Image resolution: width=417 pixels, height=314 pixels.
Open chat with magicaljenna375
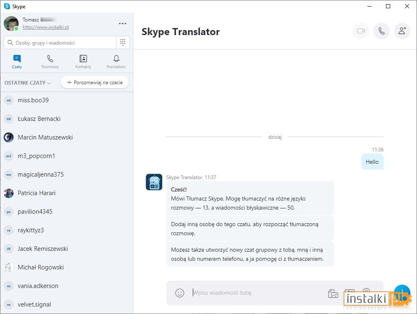click(x=66, y=175)
